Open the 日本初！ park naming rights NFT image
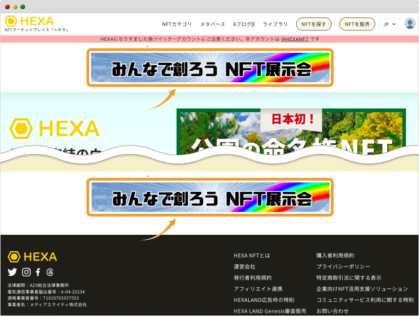This screenshot has height=316, width=419. click(x=291, y=132)
